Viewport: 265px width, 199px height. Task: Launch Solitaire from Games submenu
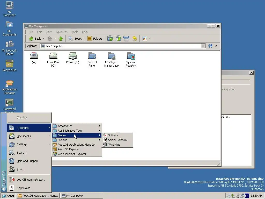(x=118, y=135)
